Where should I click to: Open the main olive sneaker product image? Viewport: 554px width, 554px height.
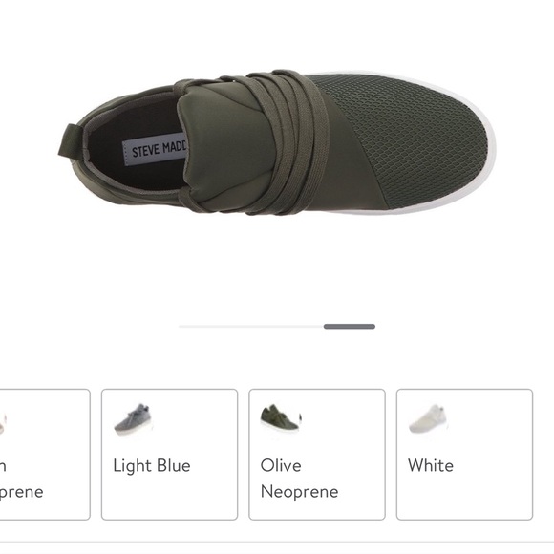(277, 143)
